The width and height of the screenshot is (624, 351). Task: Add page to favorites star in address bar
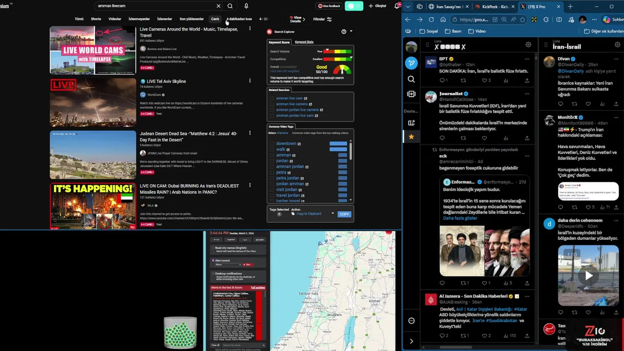coord(523,19)
